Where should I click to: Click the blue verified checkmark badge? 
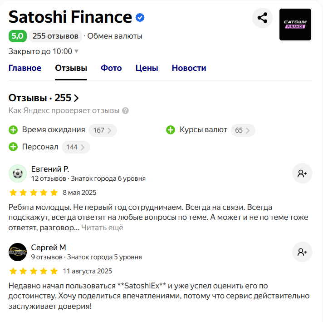(x=140, y=18)
